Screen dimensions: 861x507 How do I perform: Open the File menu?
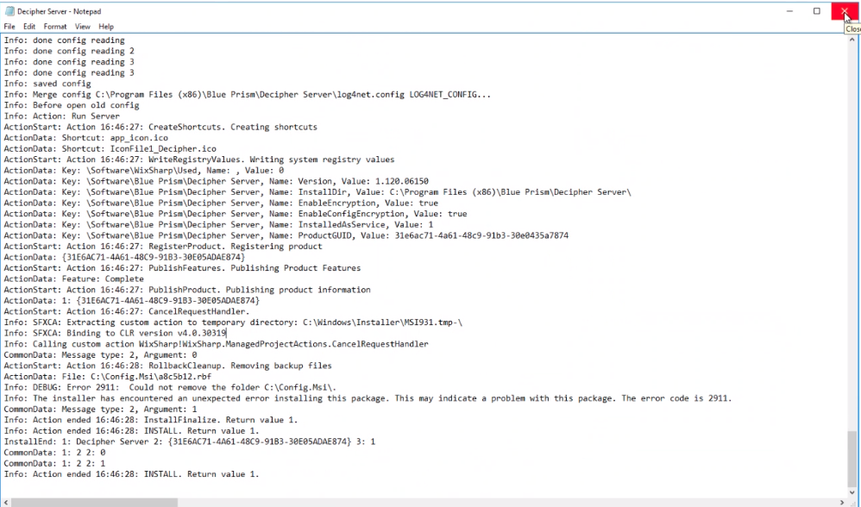point(9,27)
